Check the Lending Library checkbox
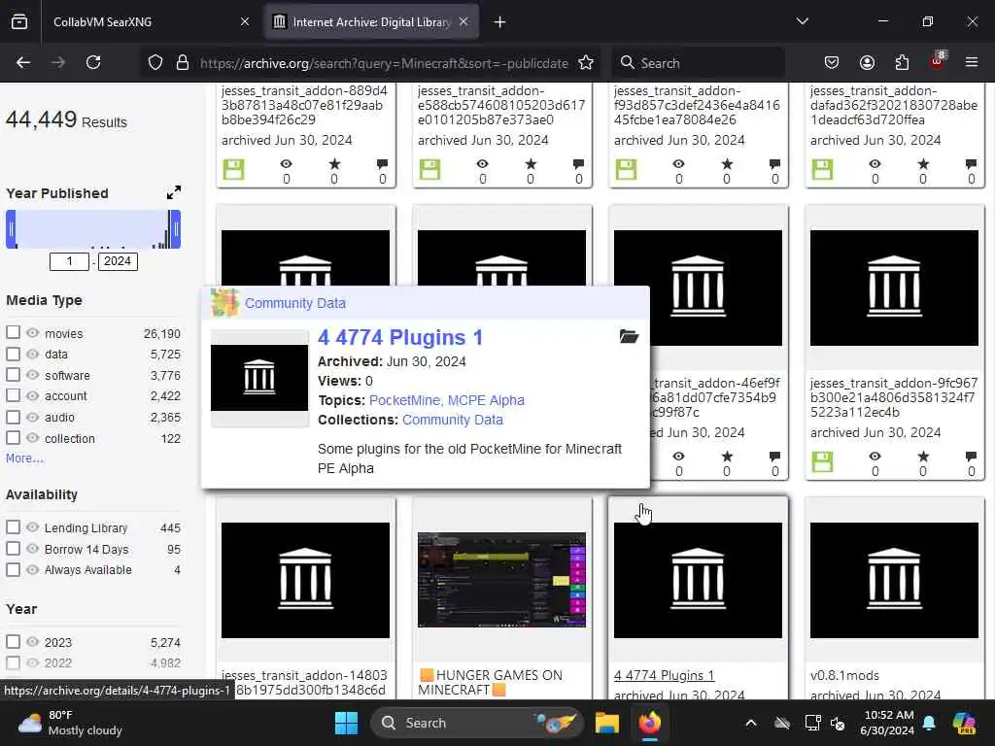The height and width of the screenshot is (746, 995). (13, 527)
